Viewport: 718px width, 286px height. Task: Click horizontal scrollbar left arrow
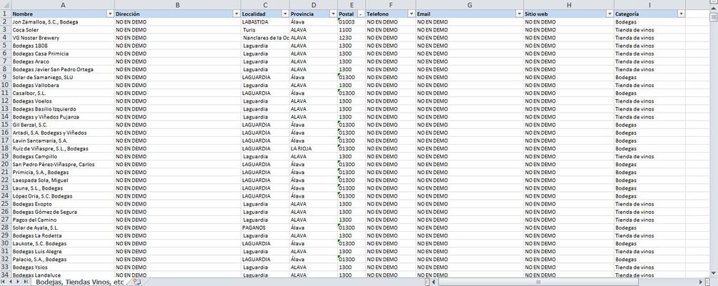[434, 282]
